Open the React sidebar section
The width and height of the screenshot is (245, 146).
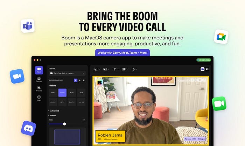[39, 98]
